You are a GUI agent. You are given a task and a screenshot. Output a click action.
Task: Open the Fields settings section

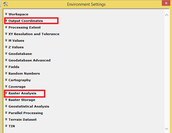coord(14,67)
